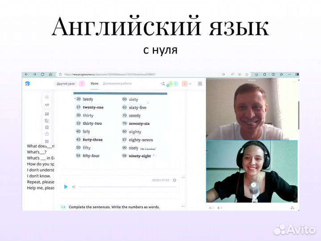This screenshot has height=241, width=321.
Task: Open the layout grid icon in sidebar
Action: [47, 141]
